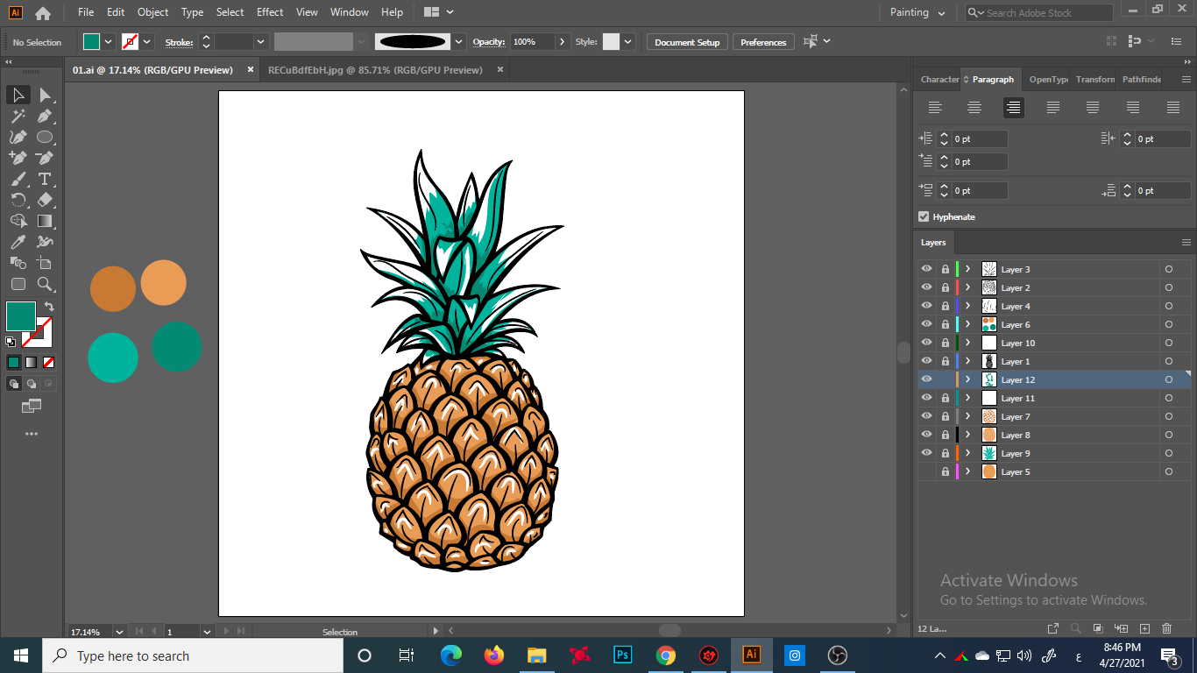The image size is (1197, 673).
Task: Click Delete Selection trash icon in Layers
Action: coord(1166,628)
